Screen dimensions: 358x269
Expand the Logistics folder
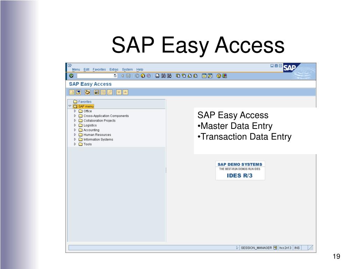75,125
